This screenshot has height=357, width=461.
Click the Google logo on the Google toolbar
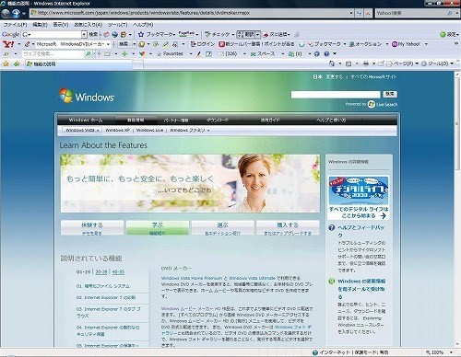(11, 34)
